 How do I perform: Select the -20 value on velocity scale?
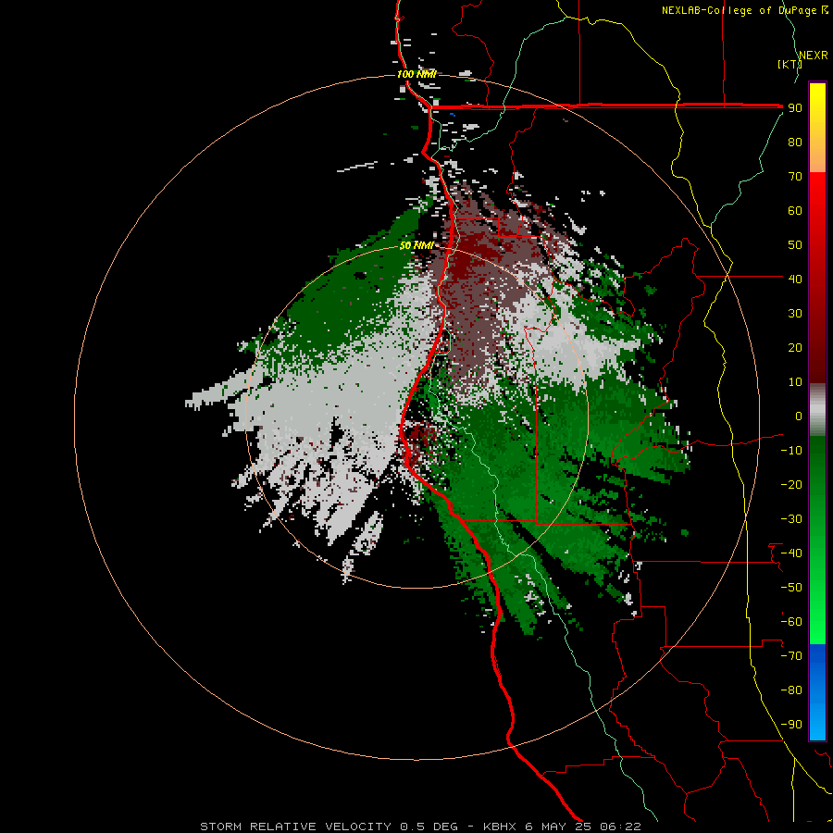coord(791,485)
